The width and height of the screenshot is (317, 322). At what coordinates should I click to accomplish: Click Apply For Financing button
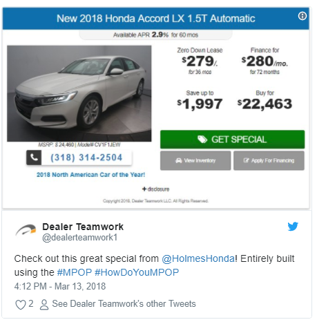click(269, 160)
